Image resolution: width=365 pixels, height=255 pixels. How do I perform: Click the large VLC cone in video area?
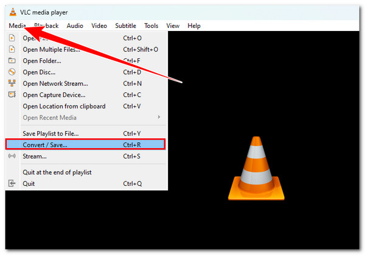(256, 168)
